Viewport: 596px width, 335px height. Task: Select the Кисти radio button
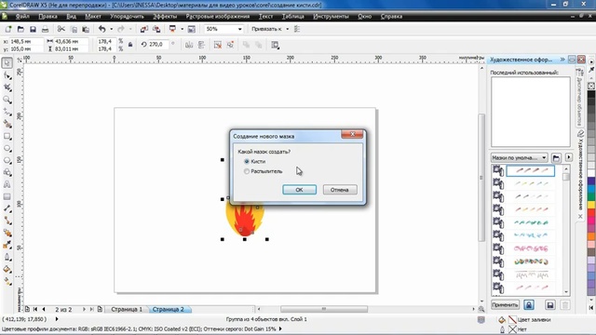[247, 161]
